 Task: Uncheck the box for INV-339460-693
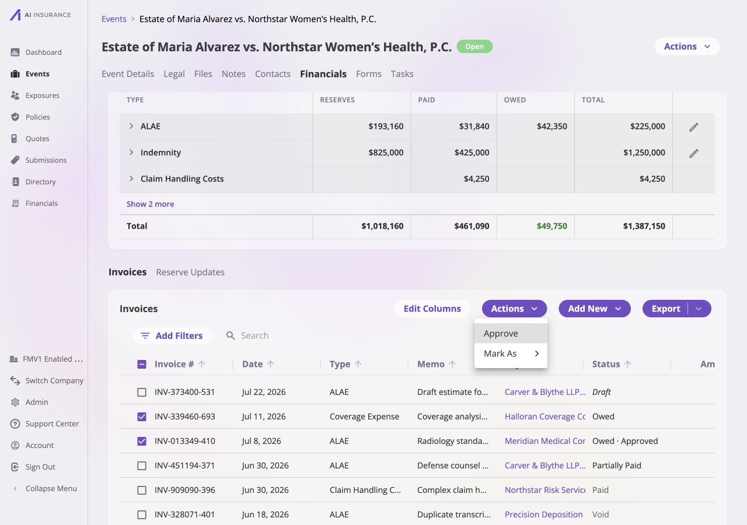tap(142, 417)
